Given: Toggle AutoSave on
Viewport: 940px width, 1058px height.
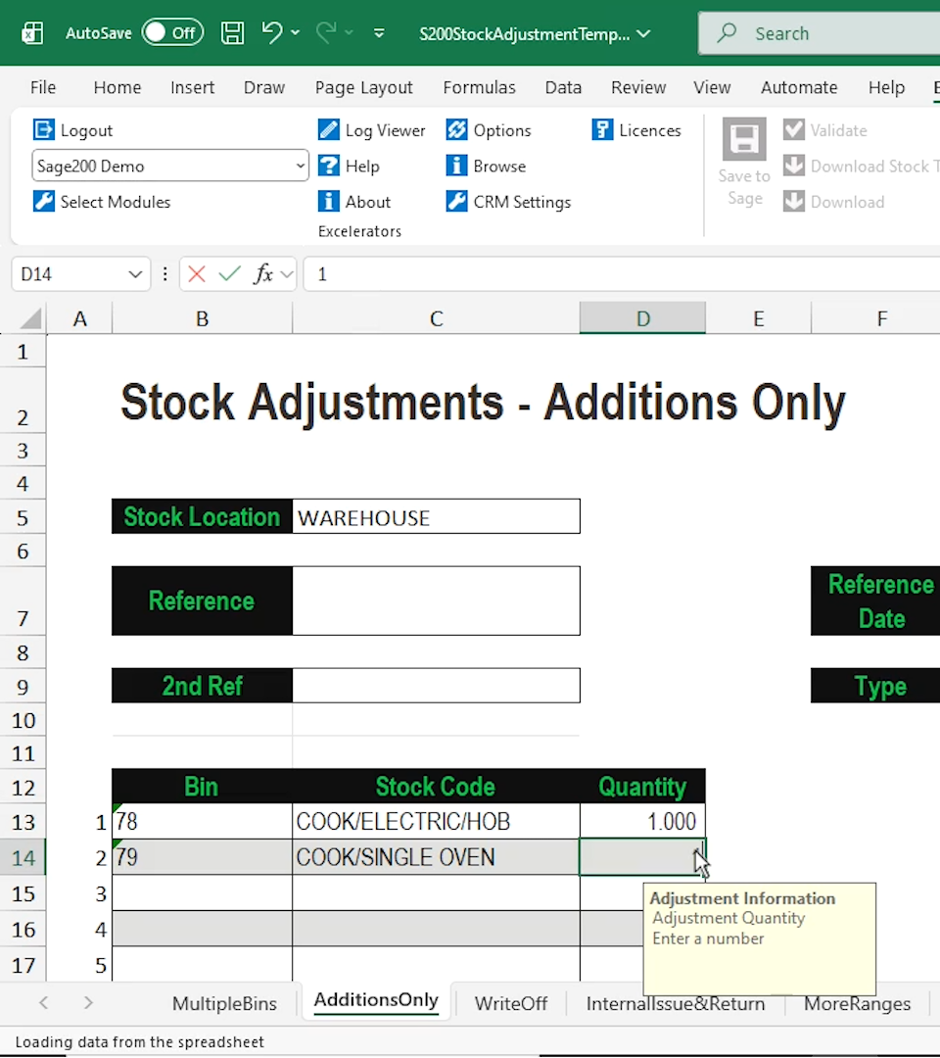Looking at the screenshot, I should coord(172,31).
